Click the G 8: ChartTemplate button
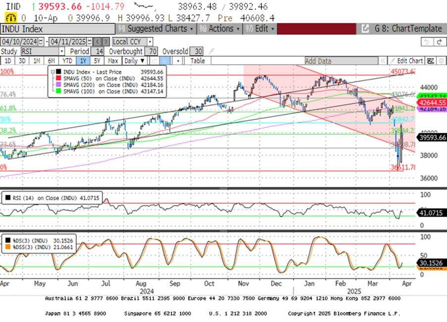This screenshot has width=447, height=322. pyautogui.click(x=401, y=29)
